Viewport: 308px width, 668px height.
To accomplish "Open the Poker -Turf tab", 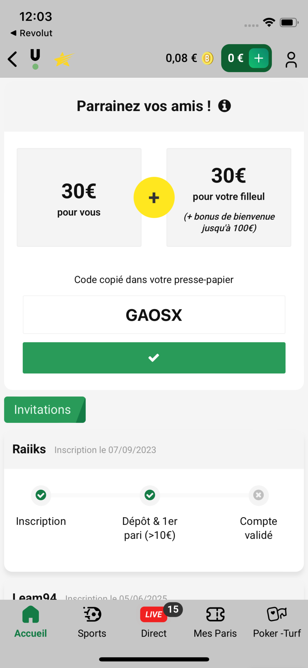I will 277,622.
